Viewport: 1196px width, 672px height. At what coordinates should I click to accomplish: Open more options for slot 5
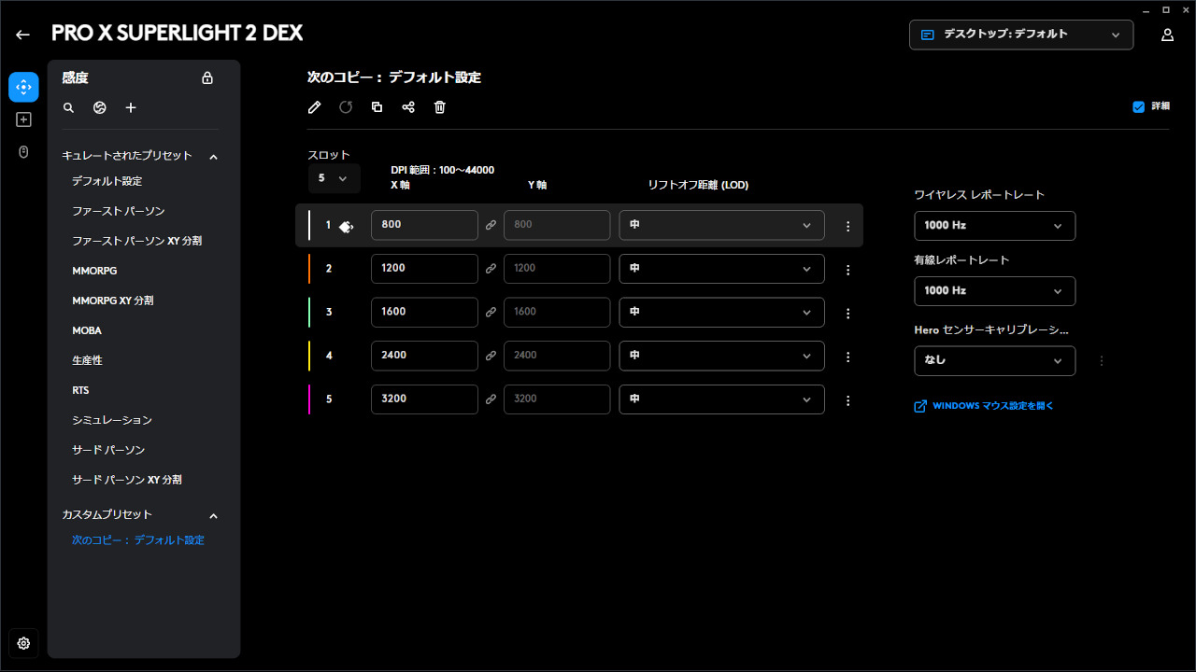tap(848, 400)
